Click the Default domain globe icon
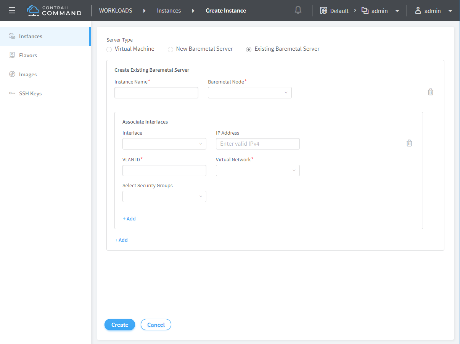Viewport: 460px width, 344px height. click(323, 11)
